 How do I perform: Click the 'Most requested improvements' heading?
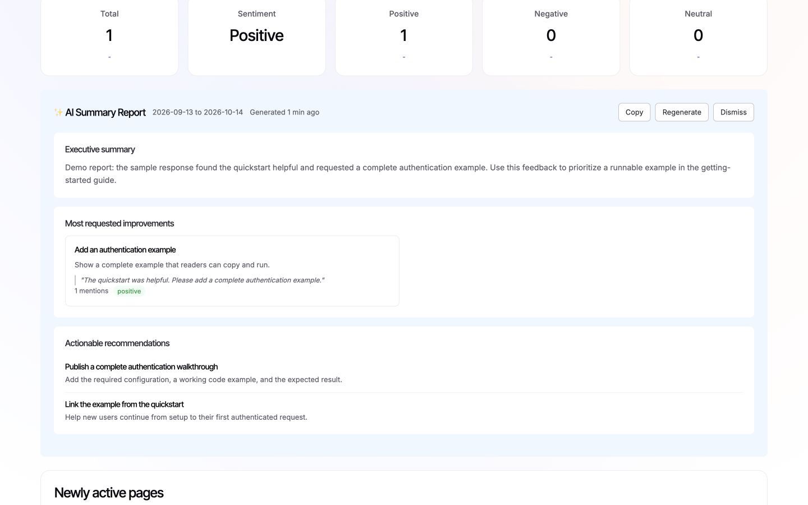click(x=120, y=223)
